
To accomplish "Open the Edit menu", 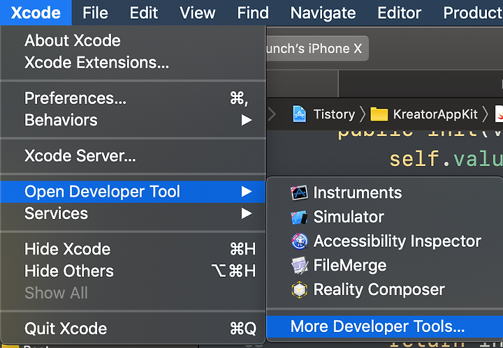I will (143, 13).
